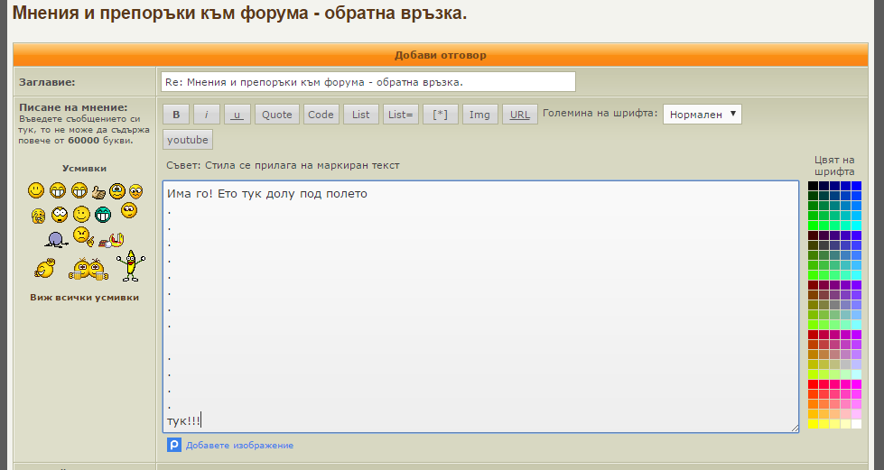Screen dimensions: 884x470
Task: Insert the dancing banana emoticon
Action: pyautogui.click(x=131, y=266)
